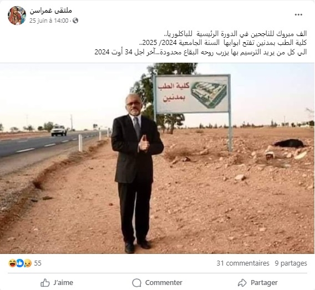Open the photo of man standing roadside
315x290 pixels.
click(157, 158)
